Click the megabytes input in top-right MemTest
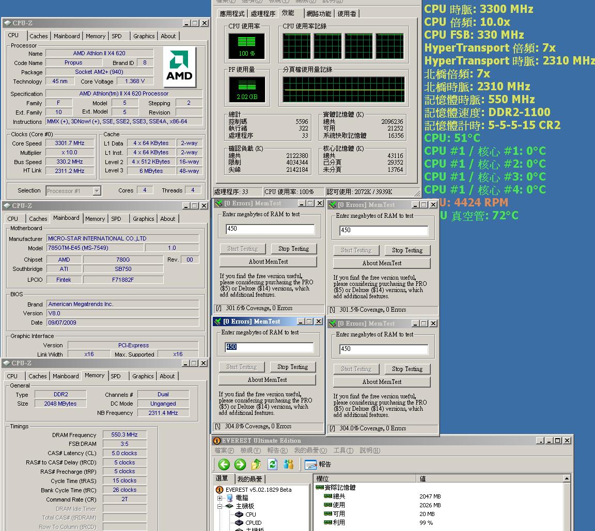595x531 pixels. coord(383,230)
